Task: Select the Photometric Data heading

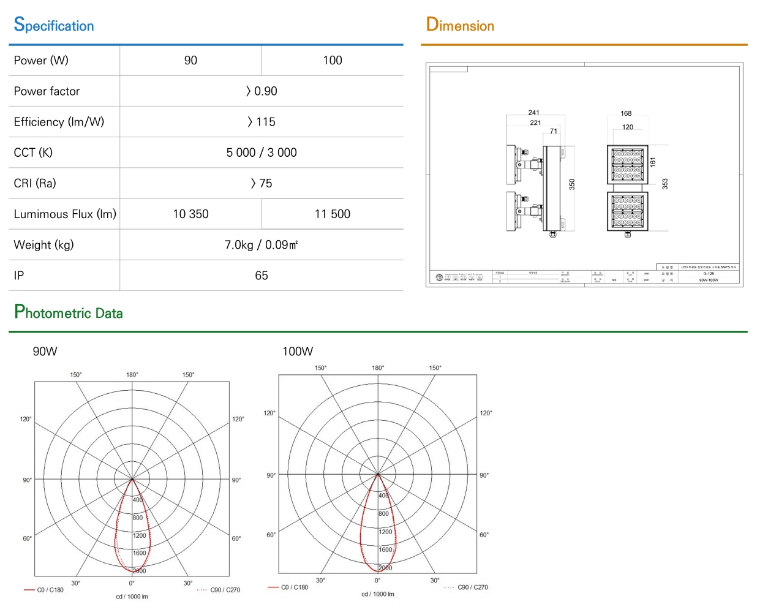Action: 69,312
